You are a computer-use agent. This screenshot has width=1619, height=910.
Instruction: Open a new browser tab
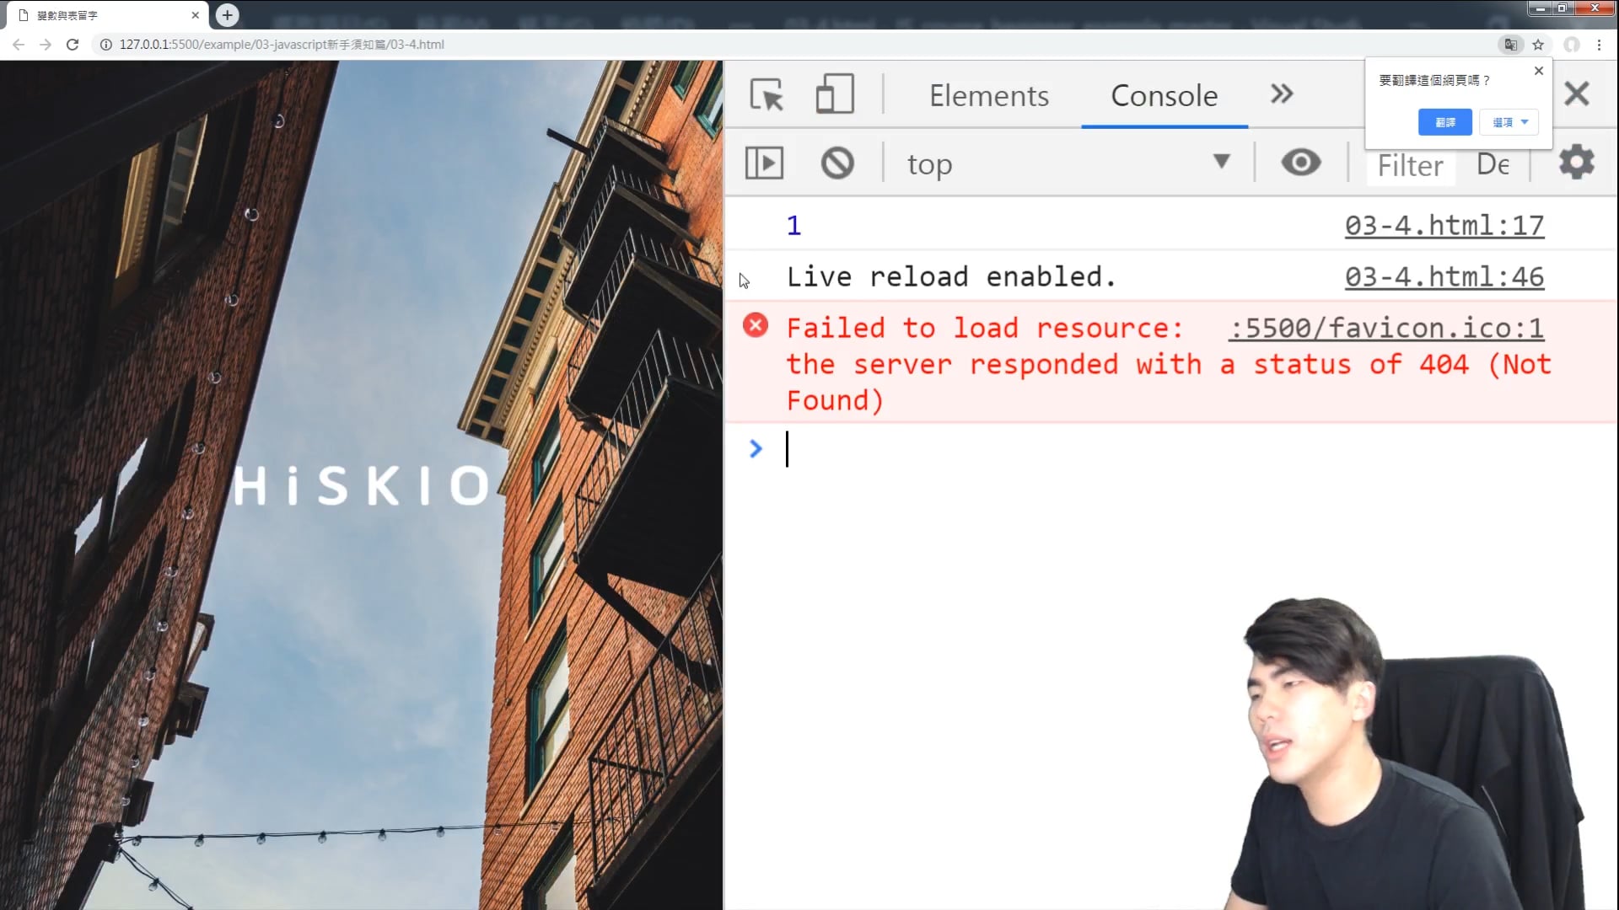click(x=227, y=15)
